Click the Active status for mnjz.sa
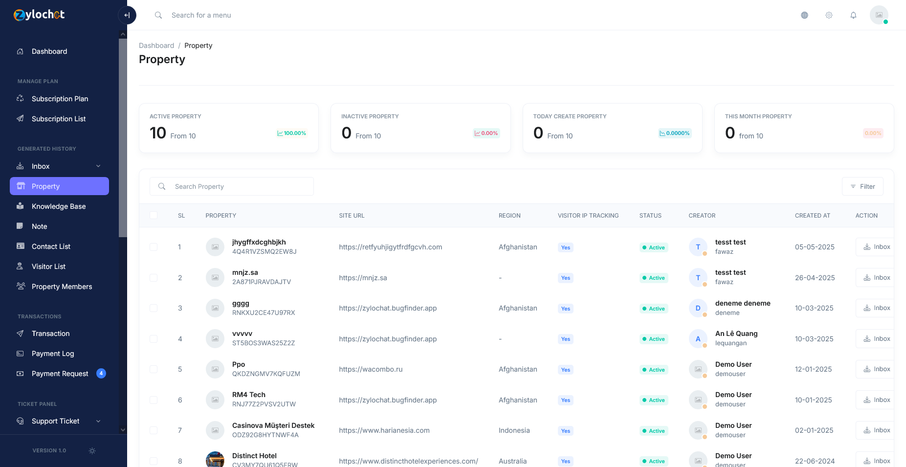906x467 pixels. point(654,278)
